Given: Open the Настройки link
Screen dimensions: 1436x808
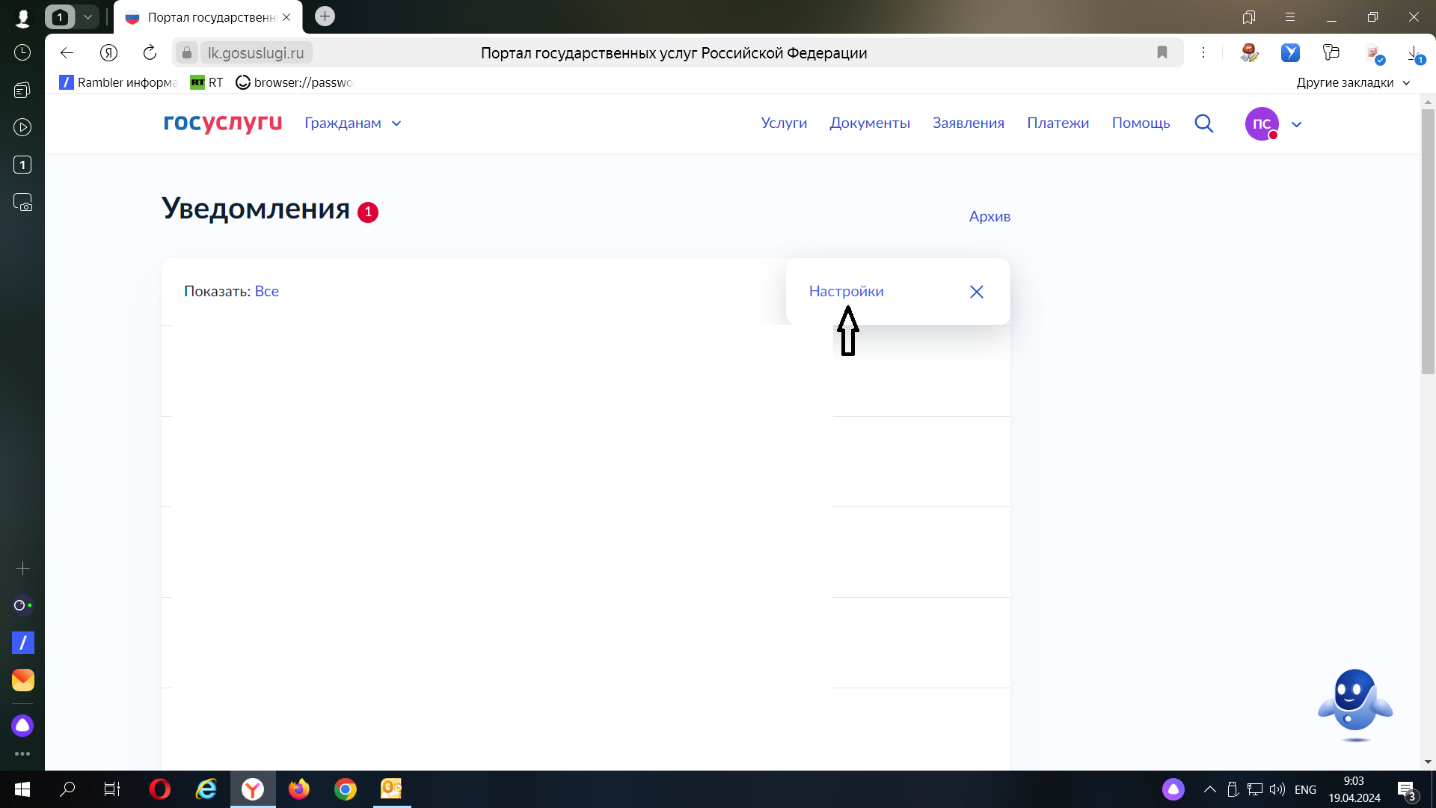Looking at the screenshot, I should pyautogui.click(x=846, y=292).
